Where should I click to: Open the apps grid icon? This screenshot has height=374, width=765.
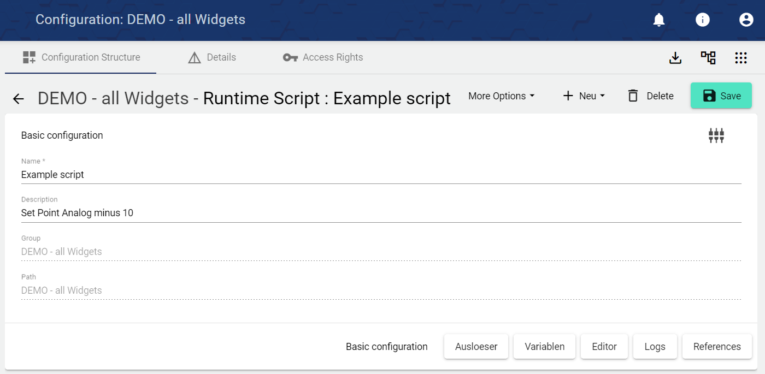(740, 58)
